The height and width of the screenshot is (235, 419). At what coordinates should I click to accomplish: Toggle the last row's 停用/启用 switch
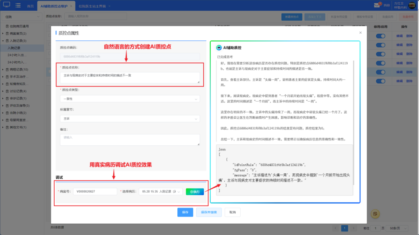[380, 81]
